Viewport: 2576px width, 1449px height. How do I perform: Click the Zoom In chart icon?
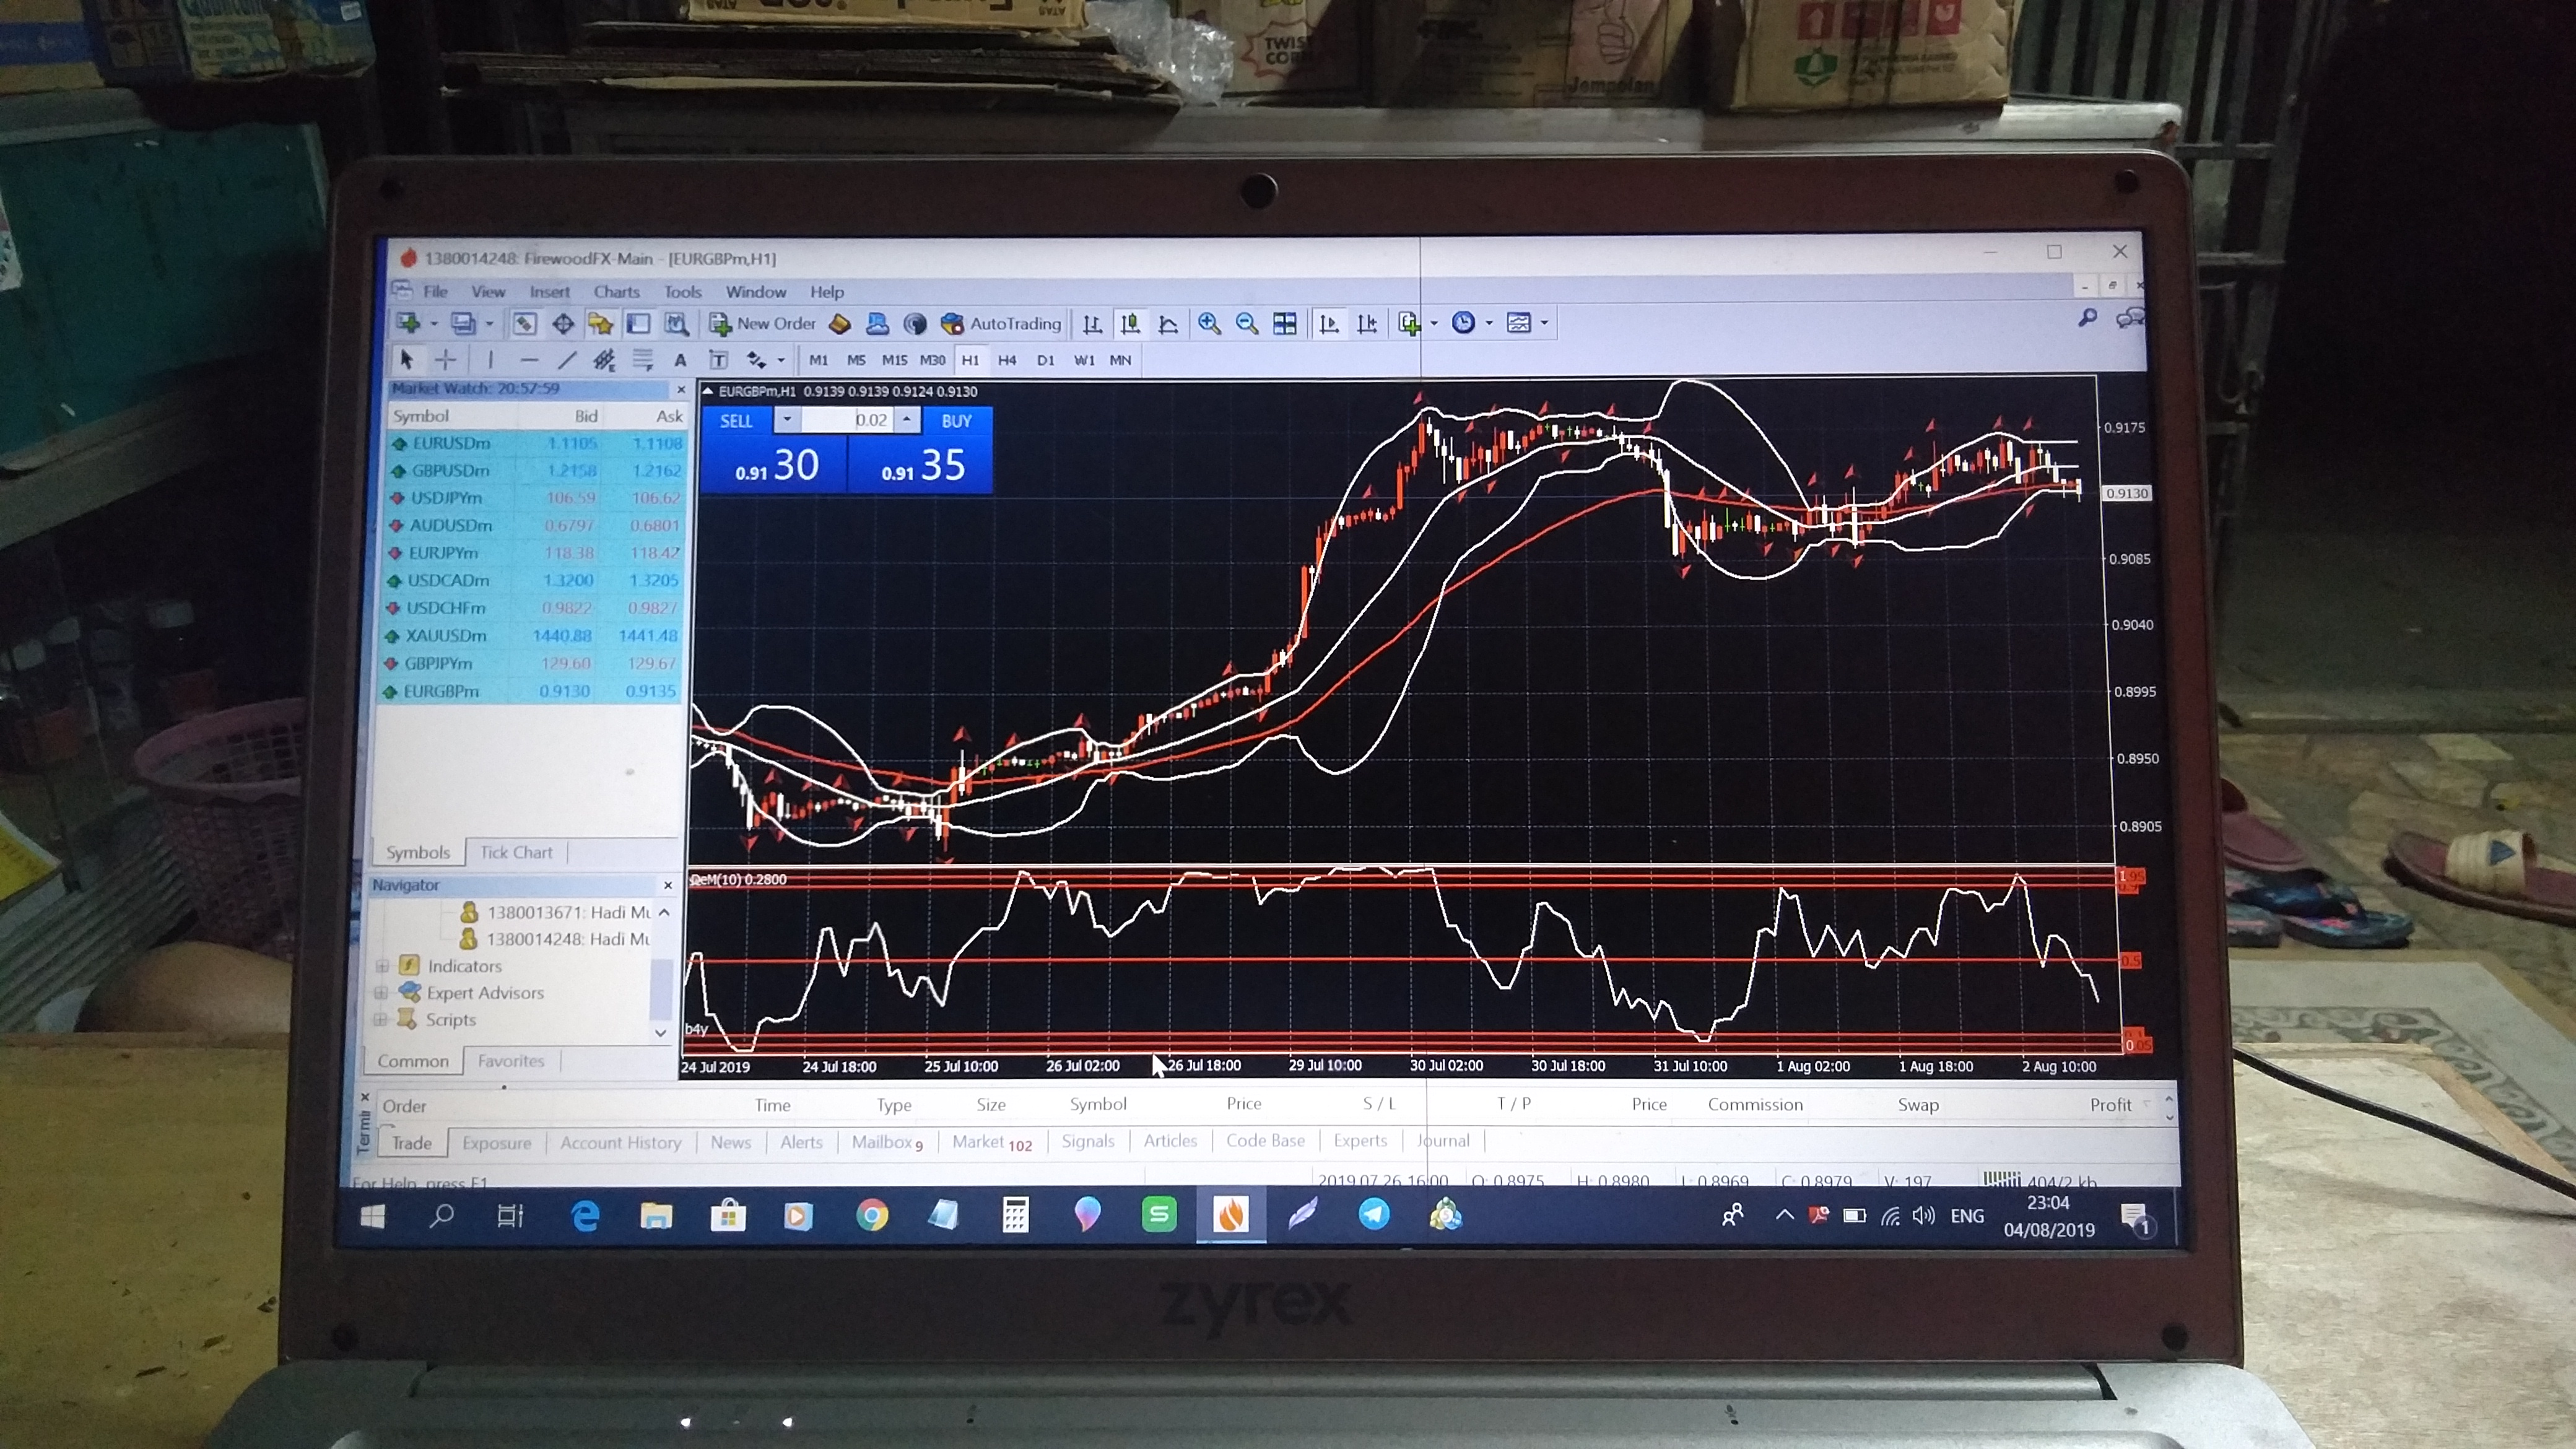point(1209,323)
